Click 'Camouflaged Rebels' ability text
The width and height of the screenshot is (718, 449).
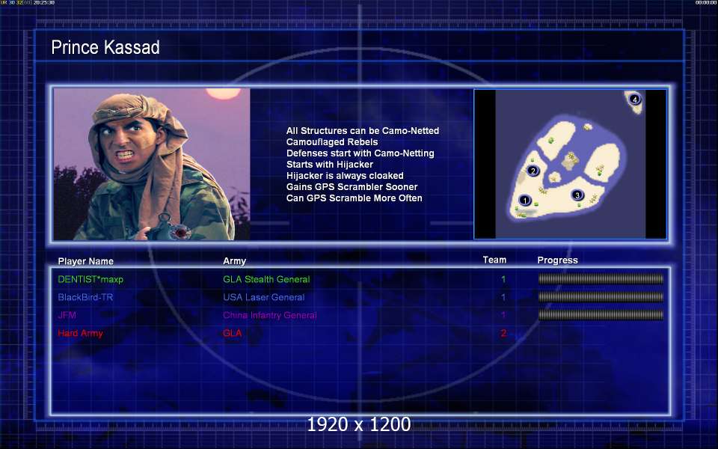[332, 142]
